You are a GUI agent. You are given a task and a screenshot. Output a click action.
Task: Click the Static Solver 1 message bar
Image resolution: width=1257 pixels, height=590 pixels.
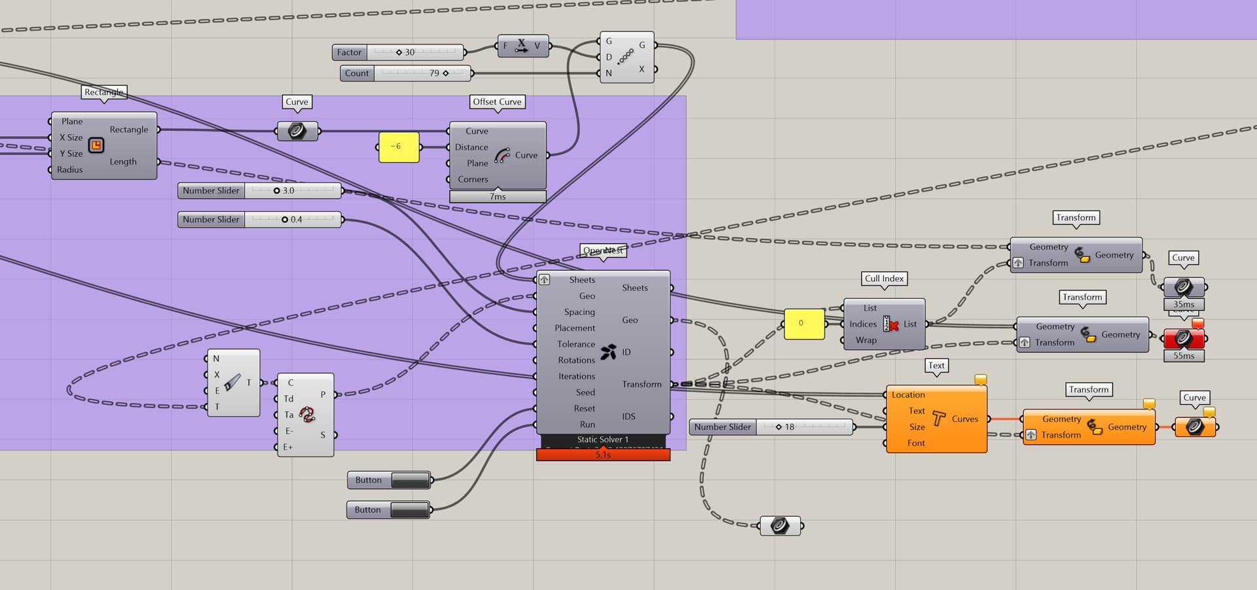pos(603,440)
